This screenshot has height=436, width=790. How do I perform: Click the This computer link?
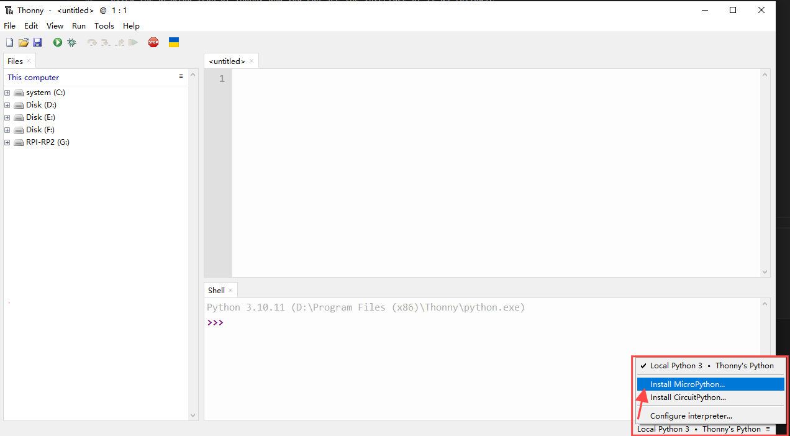click(x=33, y=78)
